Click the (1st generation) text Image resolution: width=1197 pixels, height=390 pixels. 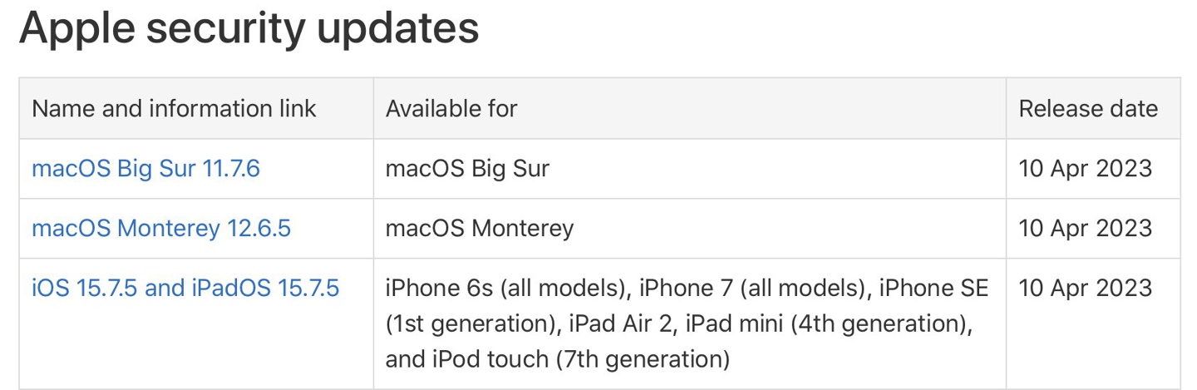tap(472, 323)
